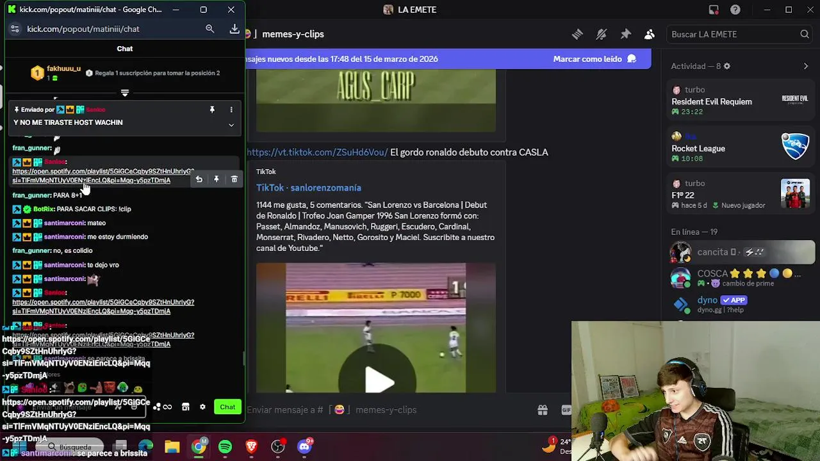Open AGUS_CARP image thumbnail in Discord
This screenshot has height=461, width=820.
tap(376, 99)
